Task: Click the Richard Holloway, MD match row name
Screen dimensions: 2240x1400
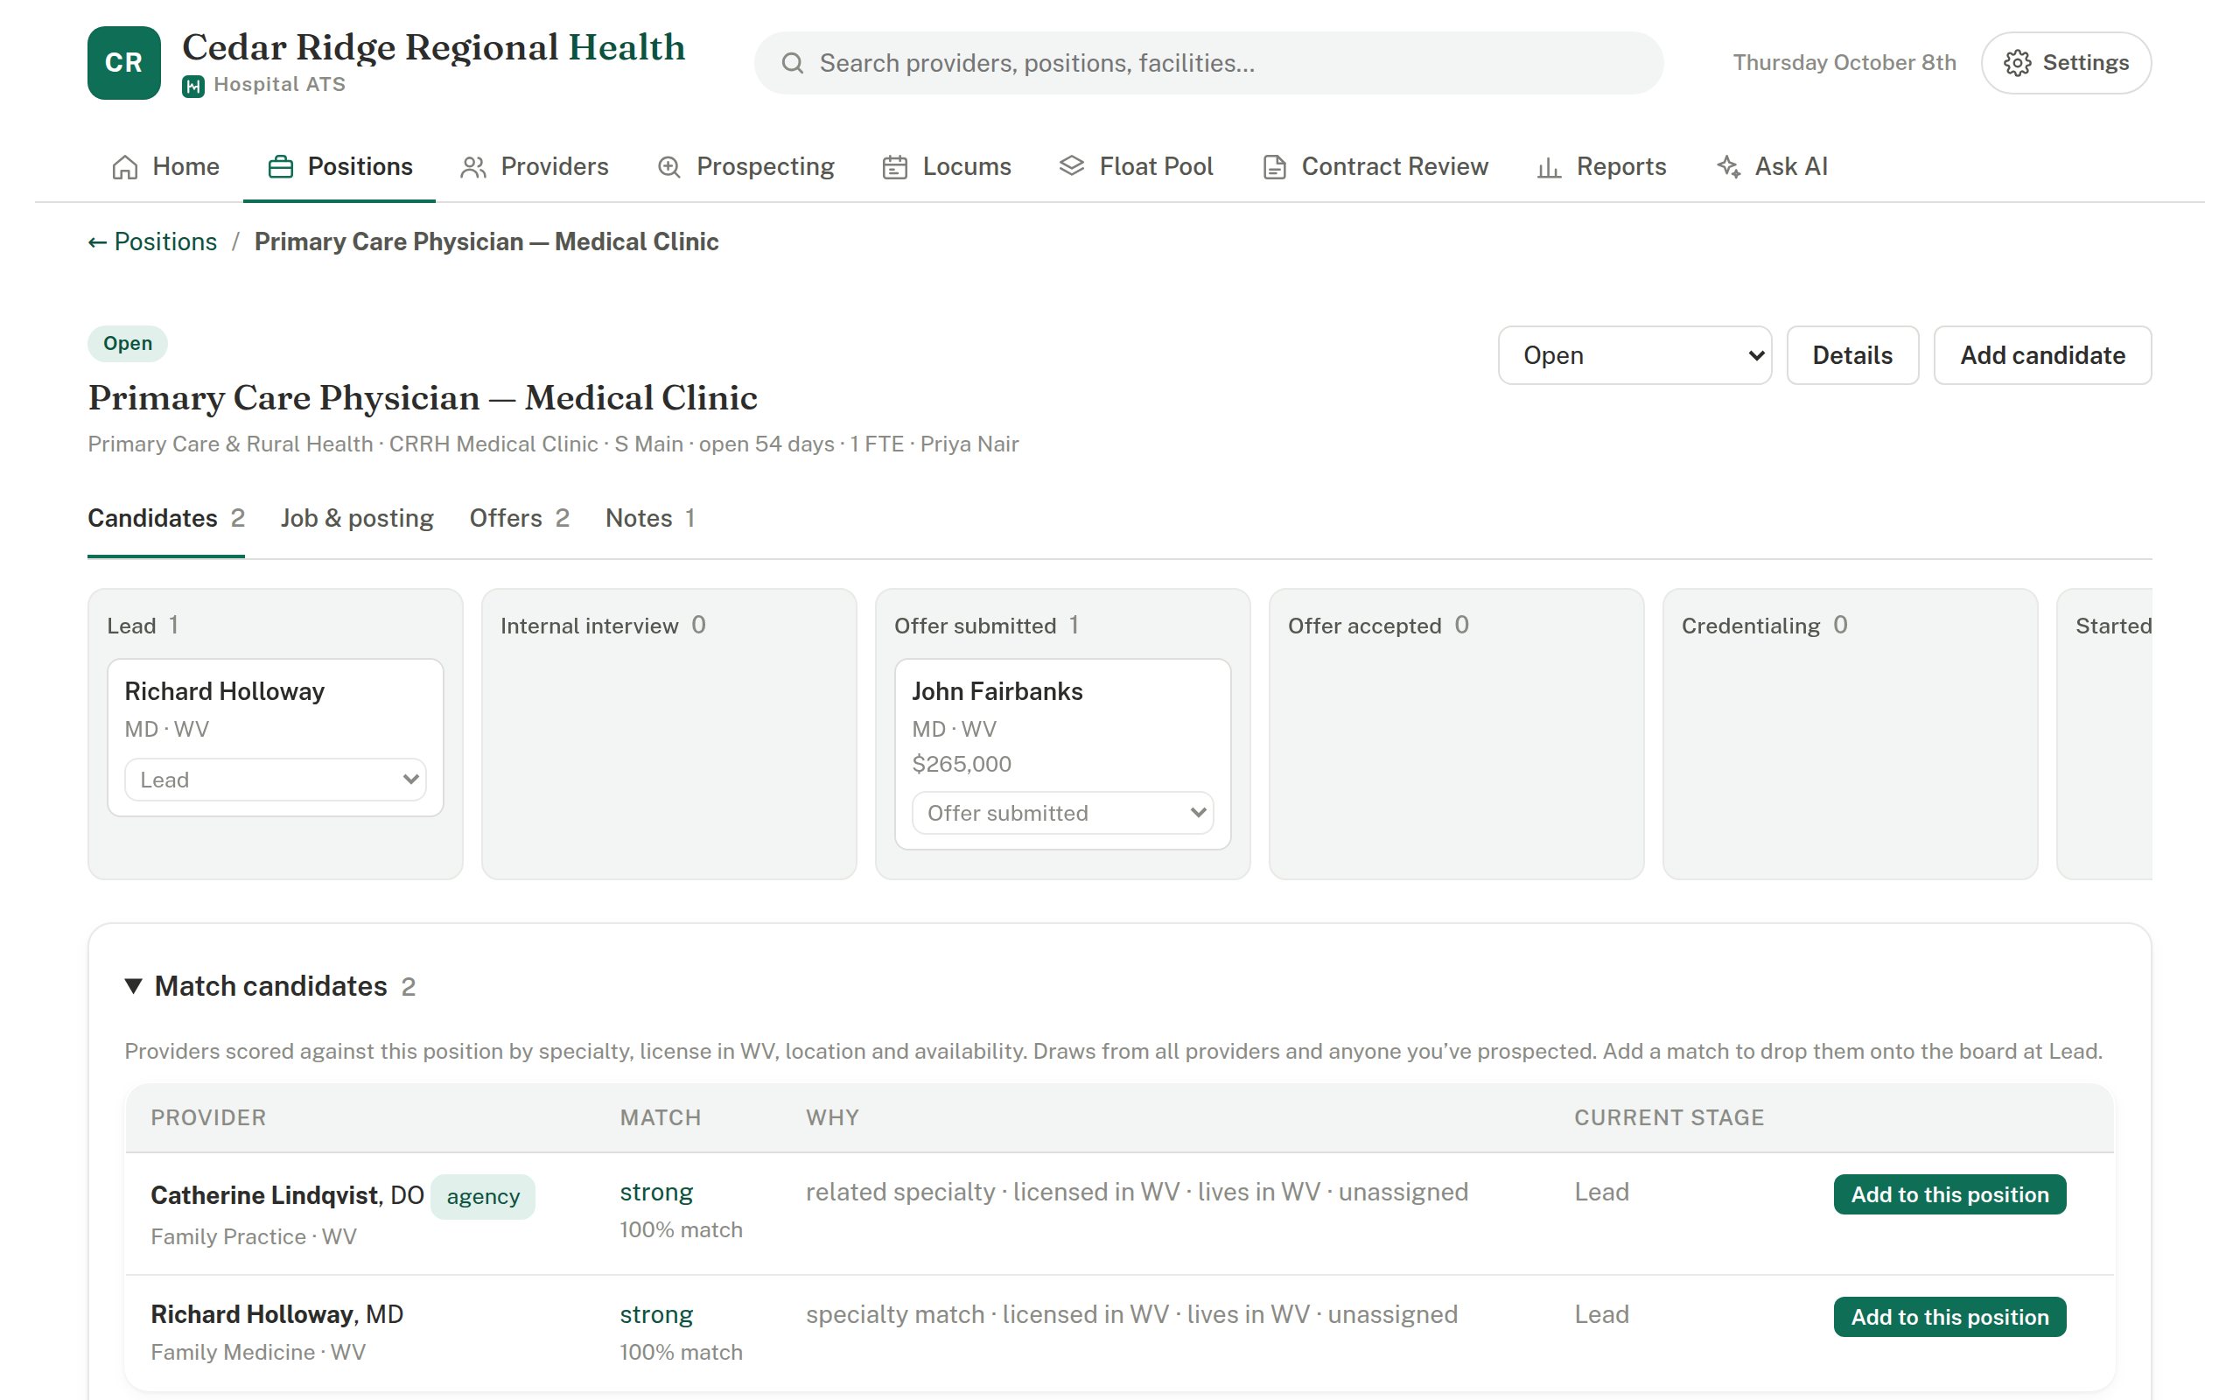Action: pyautogui.click(x=276, y=1315)
